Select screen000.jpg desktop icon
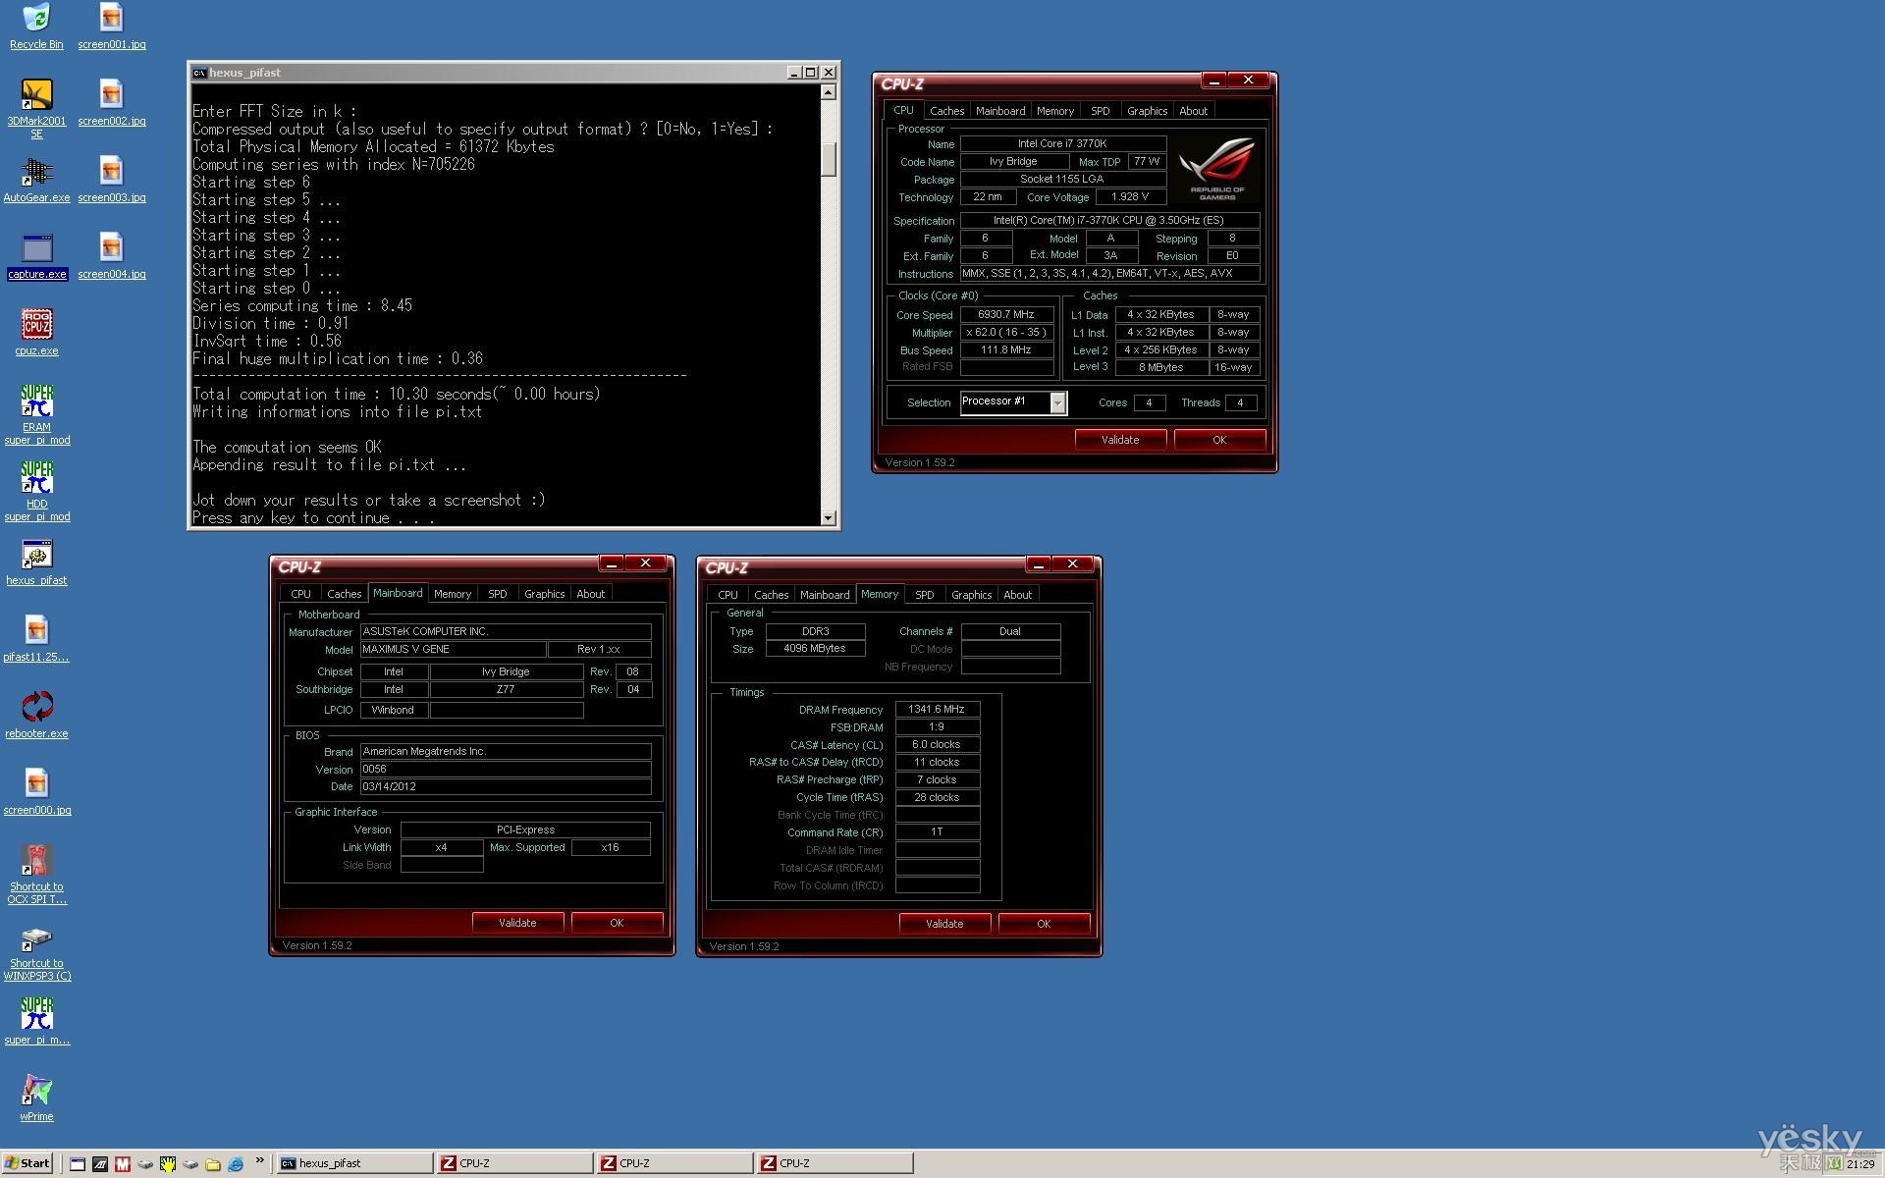1885x1178 pixels. click(36, 791)
